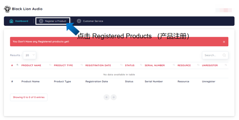Go to previous page arrow
Viewport: 239px width, 120px height.
[107, 97]
